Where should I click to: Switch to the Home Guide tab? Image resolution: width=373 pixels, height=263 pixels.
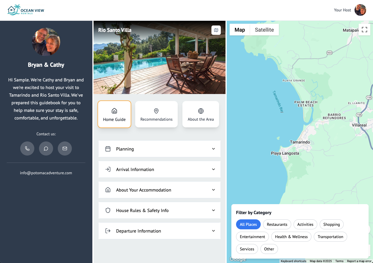(114, 114)
